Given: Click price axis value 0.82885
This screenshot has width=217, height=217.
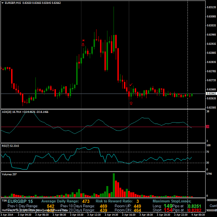Looking at the screenshot, I should [211, 53].
